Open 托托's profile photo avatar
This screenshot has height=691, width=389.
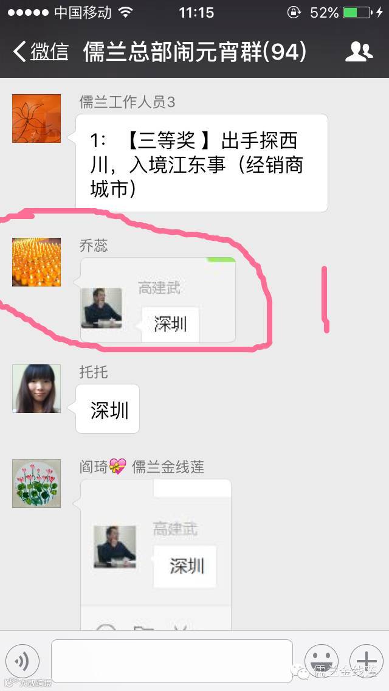pyautogui.click(x=36, y=389)
